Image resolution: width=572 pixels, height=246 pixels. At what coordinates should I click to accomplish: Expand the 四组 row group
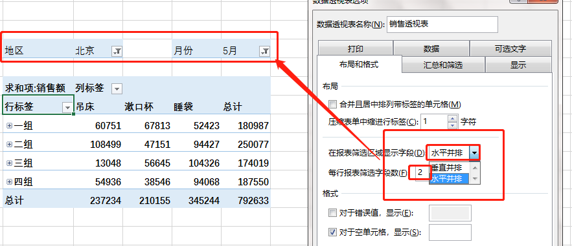point(9,181)
